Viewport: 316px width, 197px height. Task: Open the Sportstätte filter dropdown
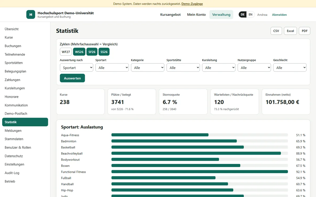coord(183,68)
